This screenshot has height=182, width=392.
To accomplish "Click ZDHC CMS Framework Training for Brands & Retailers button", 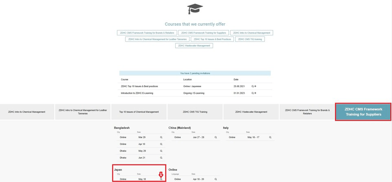I will pyautogui.click(x=147, y=33).
